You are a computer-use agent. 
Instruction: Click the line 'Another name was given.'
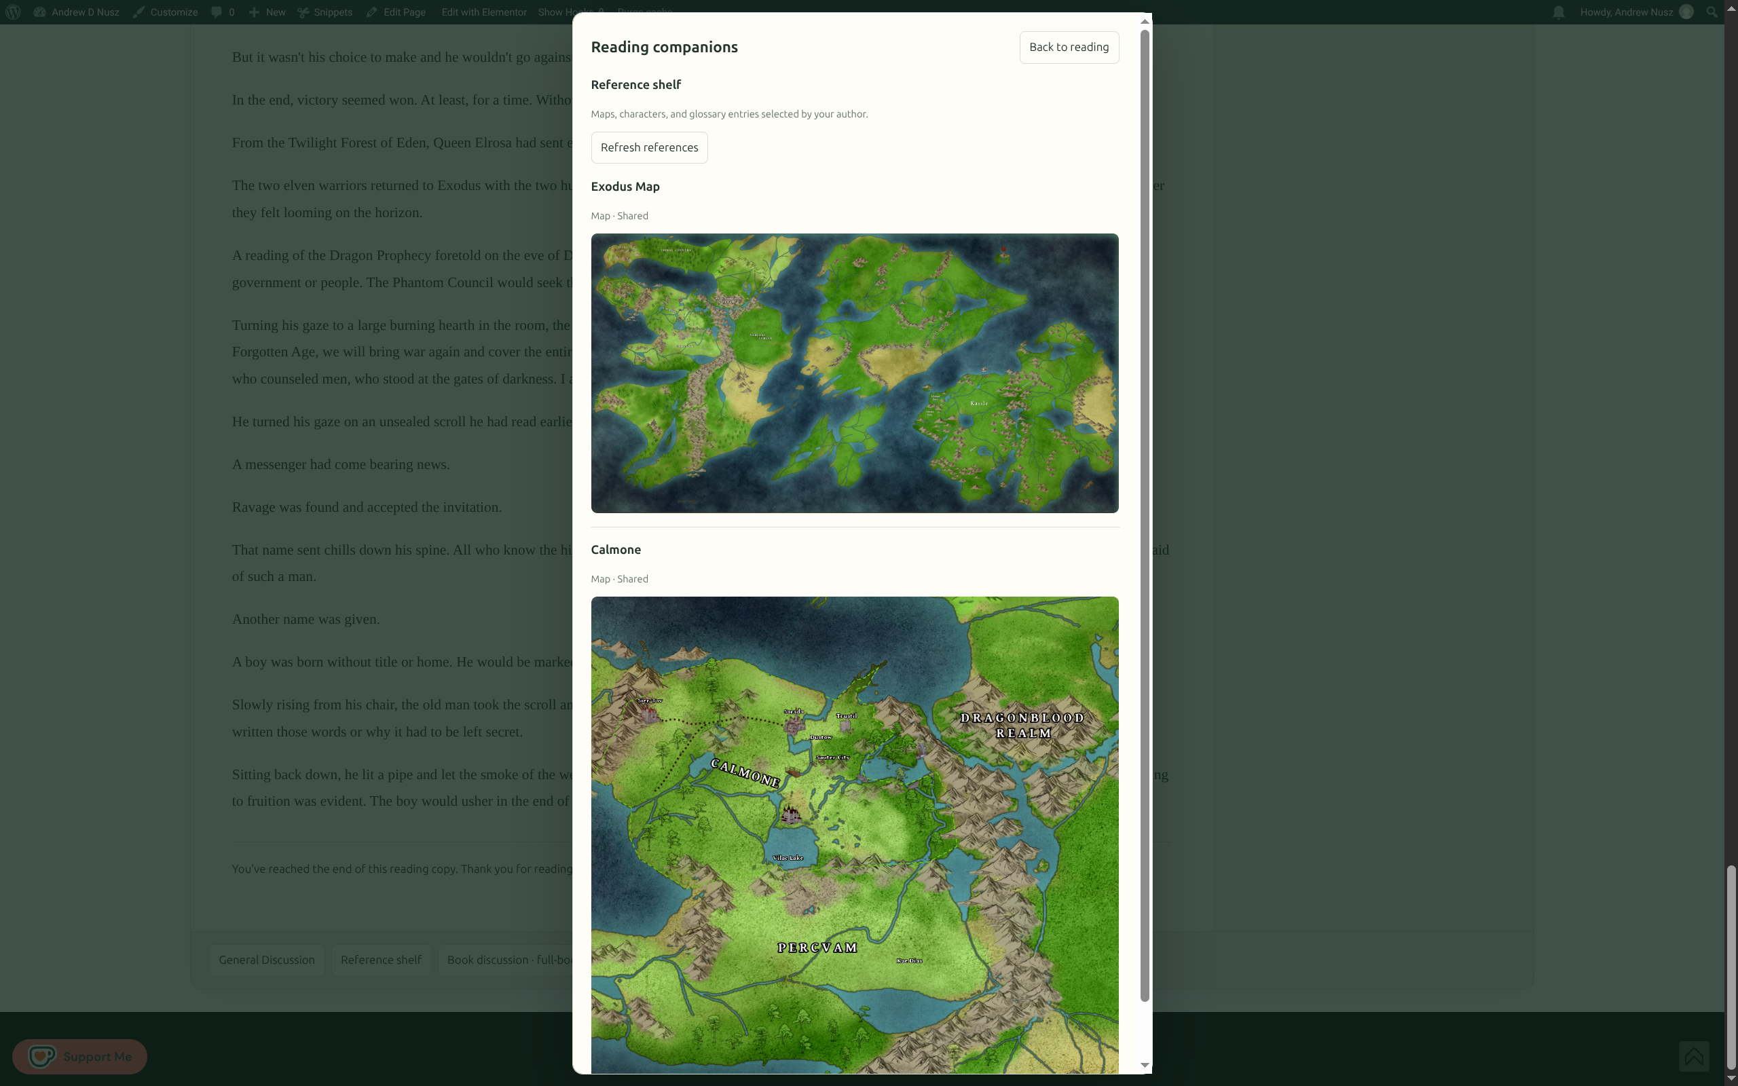[x=306, y=620]
